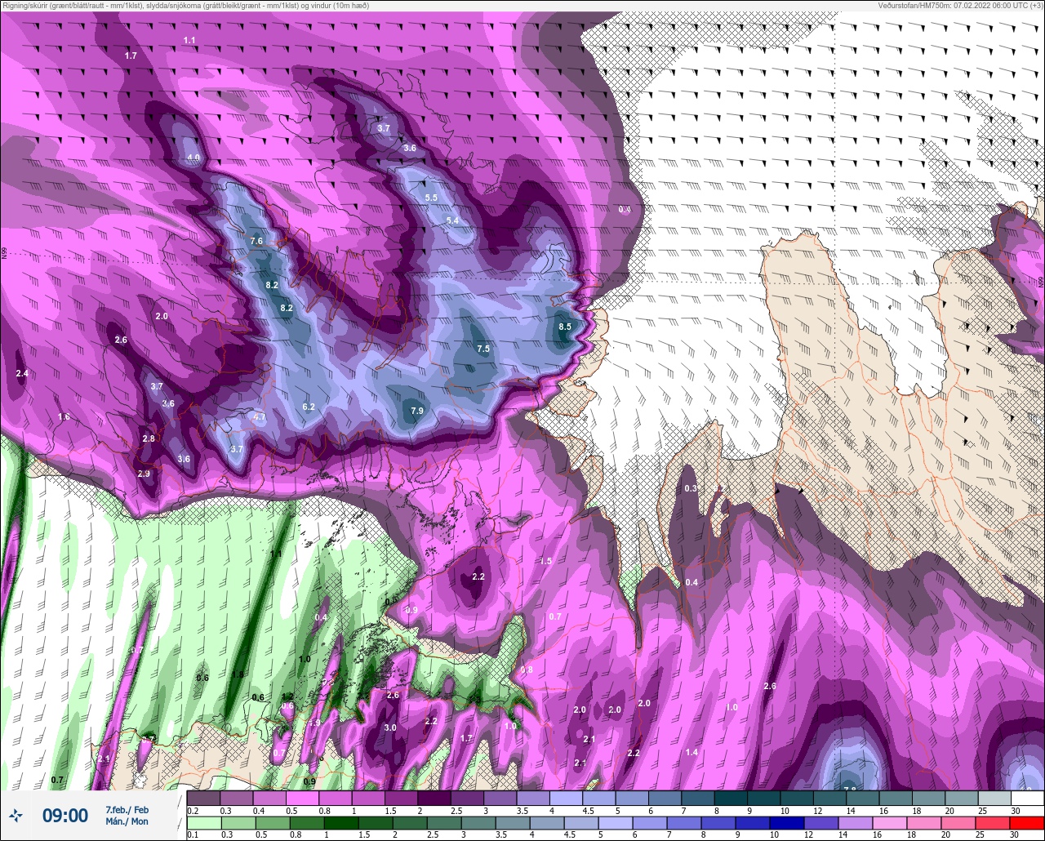Click the 5.5 precipitation value
Image resolution: width=1045 pixels, height=841 pixels.
[x=431, y=198]
